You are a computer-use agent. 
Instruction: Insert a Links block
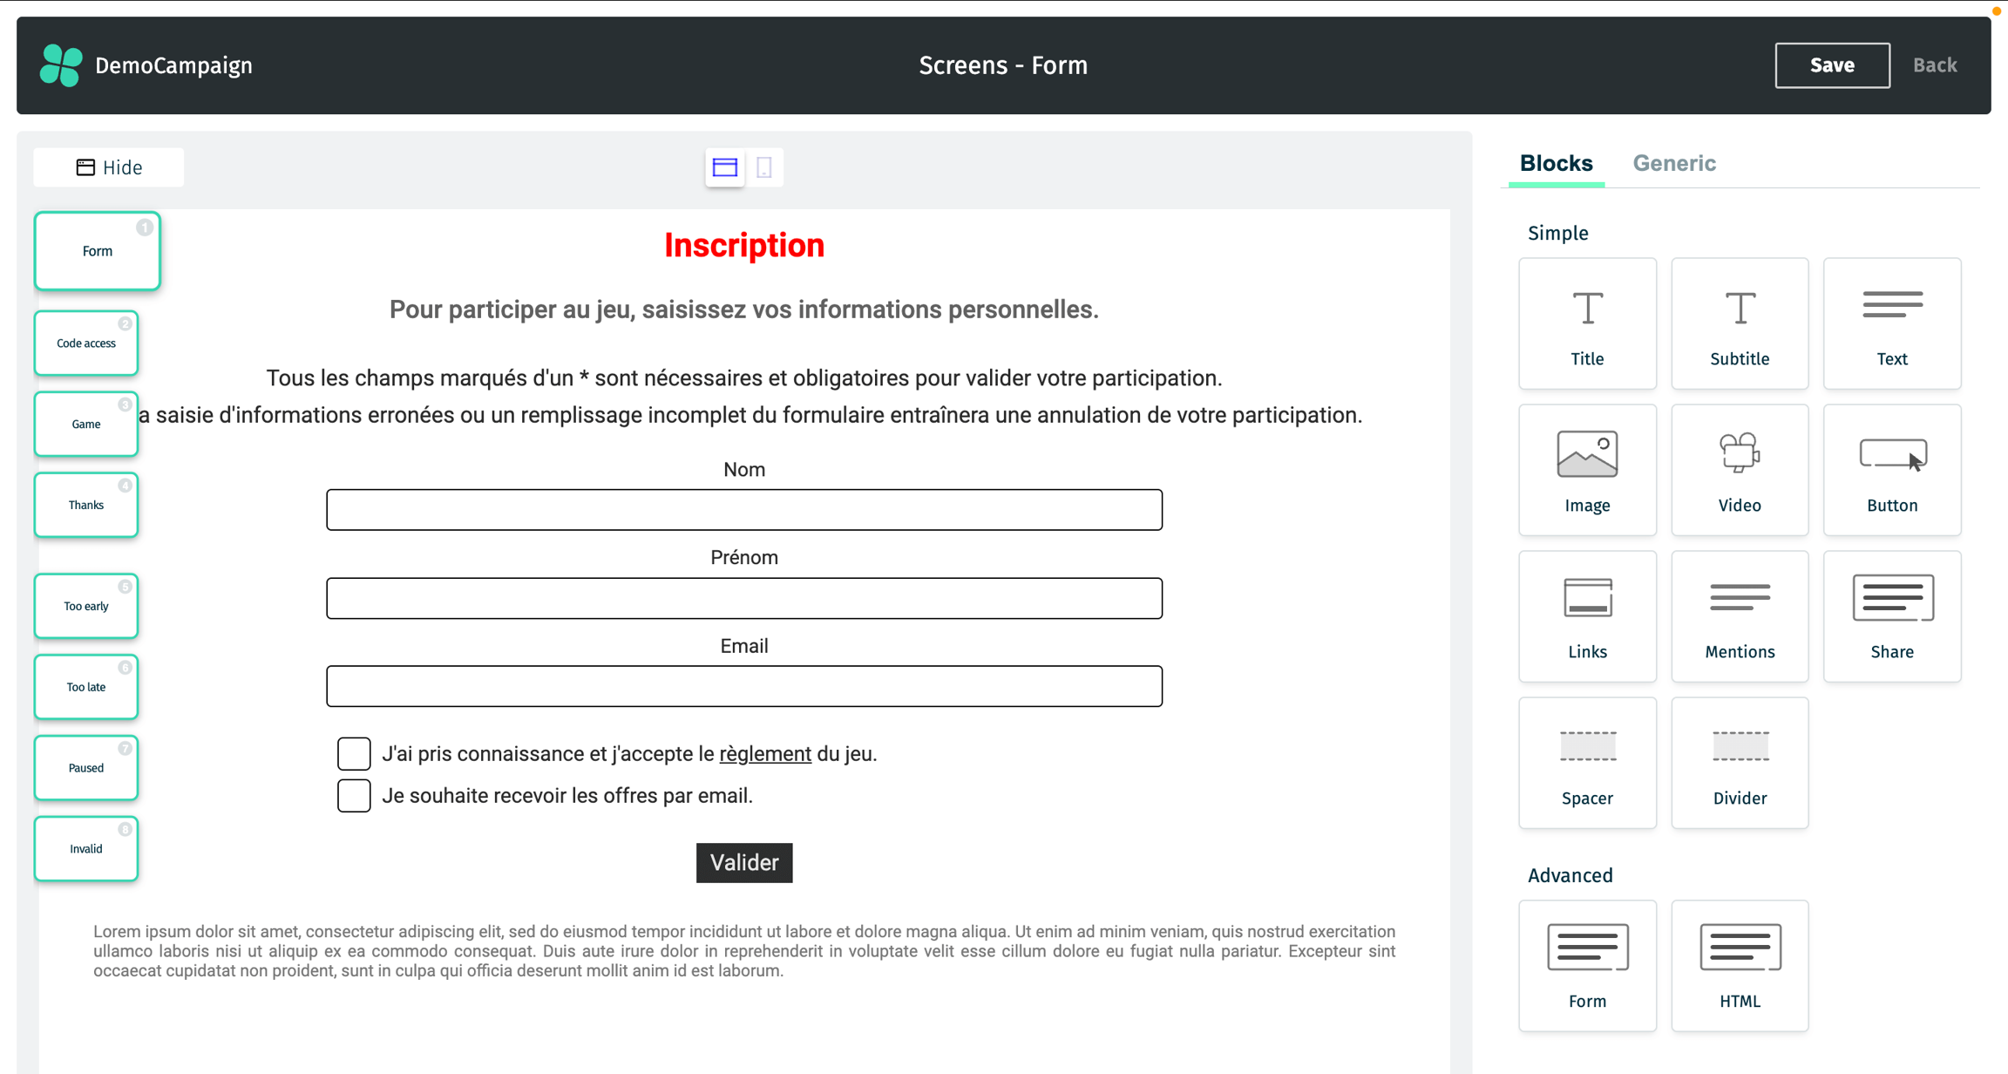[1586, 616]
